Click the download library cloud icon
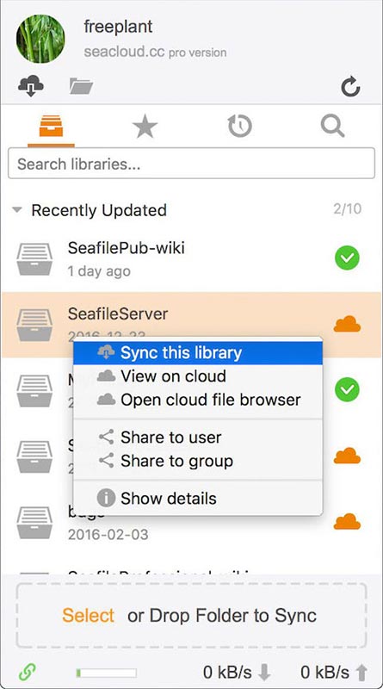The image size is (383, 689). [x=31, y=85]
